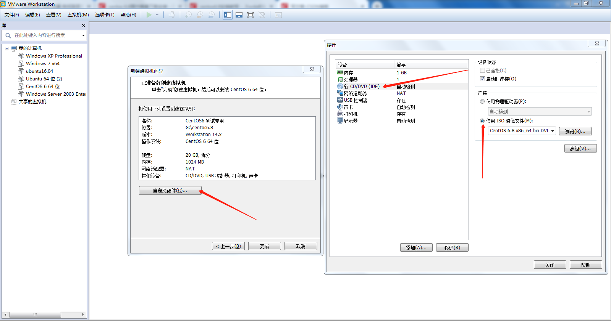The height and width of the screenshot is (321, 611).
Task: Click the 高级(V)... advanced button
Action: pyautogui.click(x=580, y=148)
